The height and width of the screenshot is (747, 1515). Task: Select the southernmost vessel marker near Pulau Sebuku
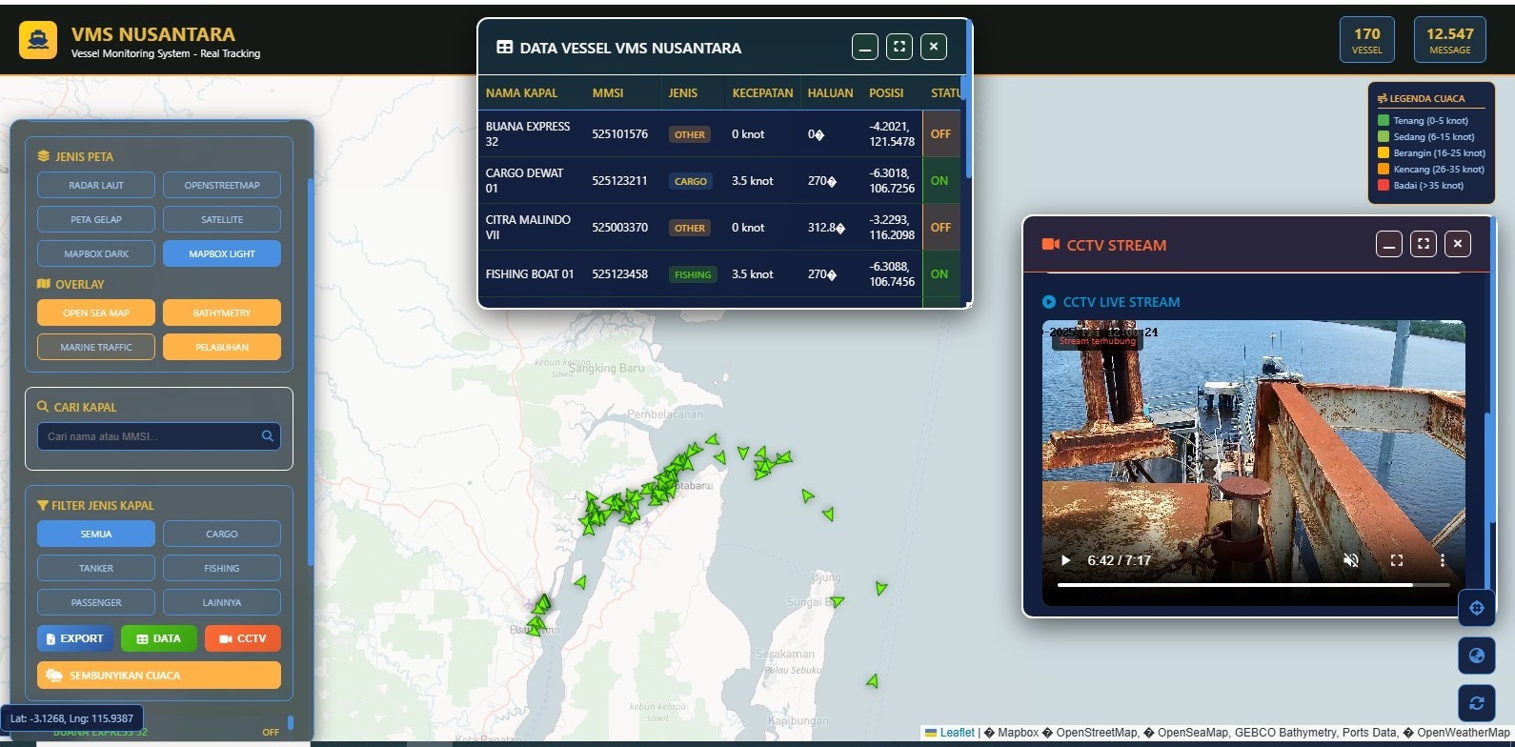pos(872,680)
